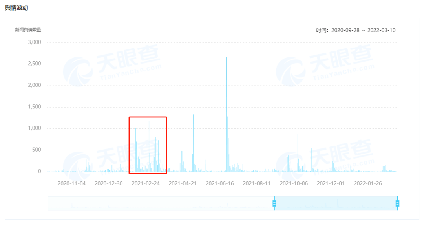Viewport: 424px width, 225px height.
Task: Click the y-axis value '2,000'
Action: [35, 85]
